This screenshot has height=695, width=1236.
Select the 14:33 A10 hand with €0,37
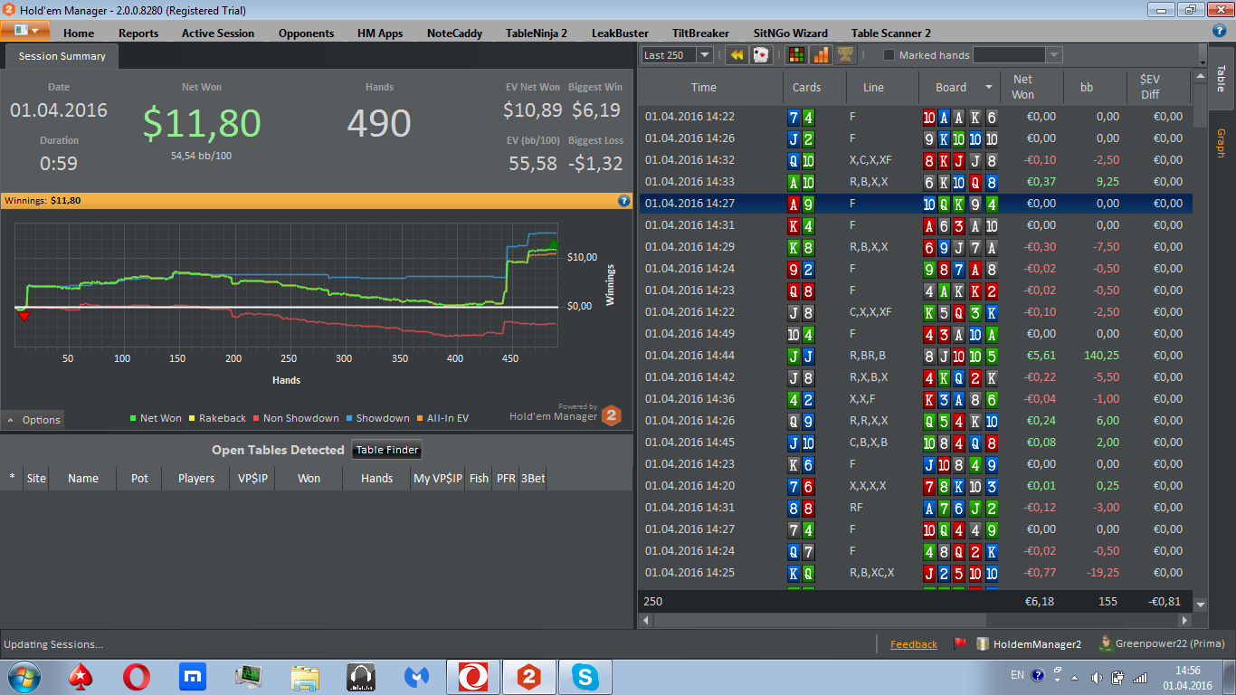(x=915, y=182)
